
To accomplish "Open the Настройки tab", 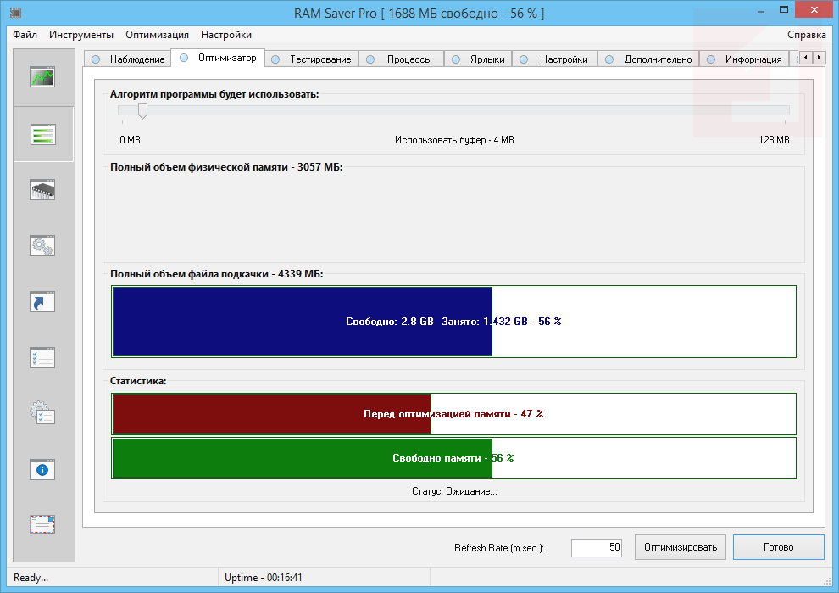I will coord(555,59).
